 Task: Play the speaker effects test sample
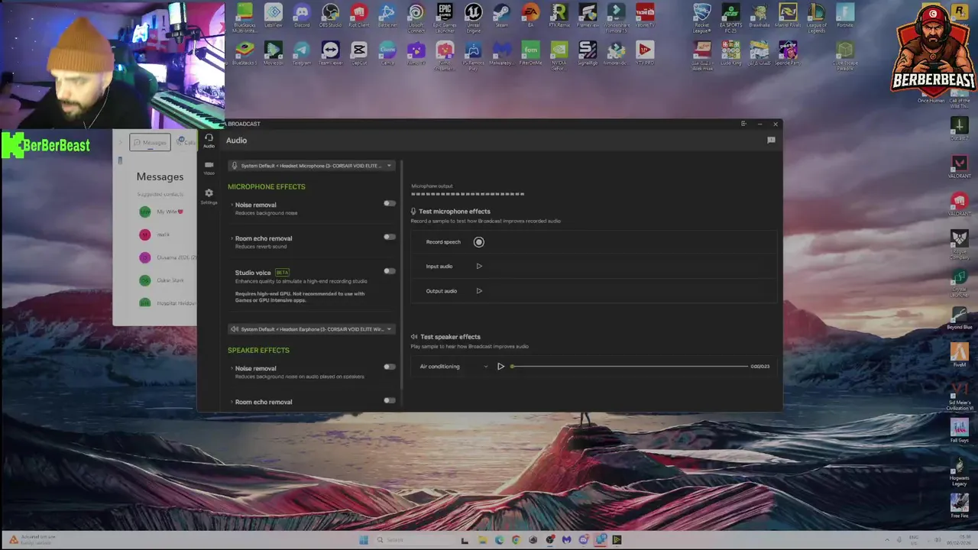500,367
